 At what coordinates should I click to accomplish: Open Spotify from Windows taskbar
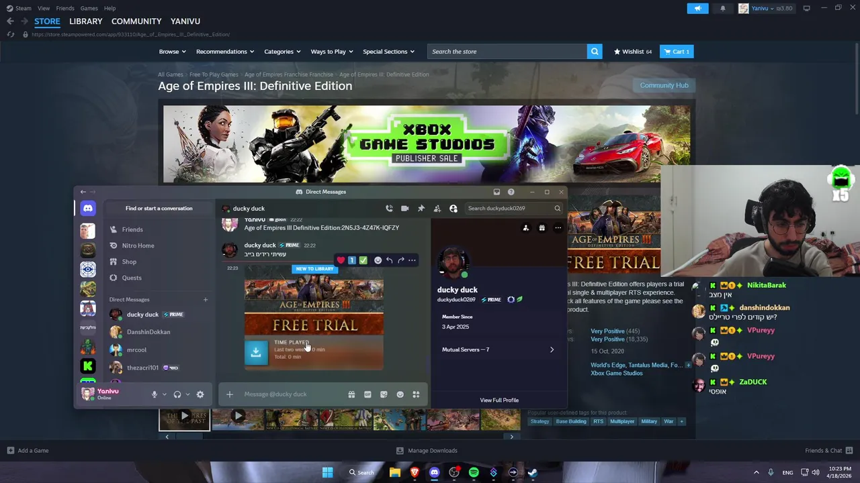[474, 472]
